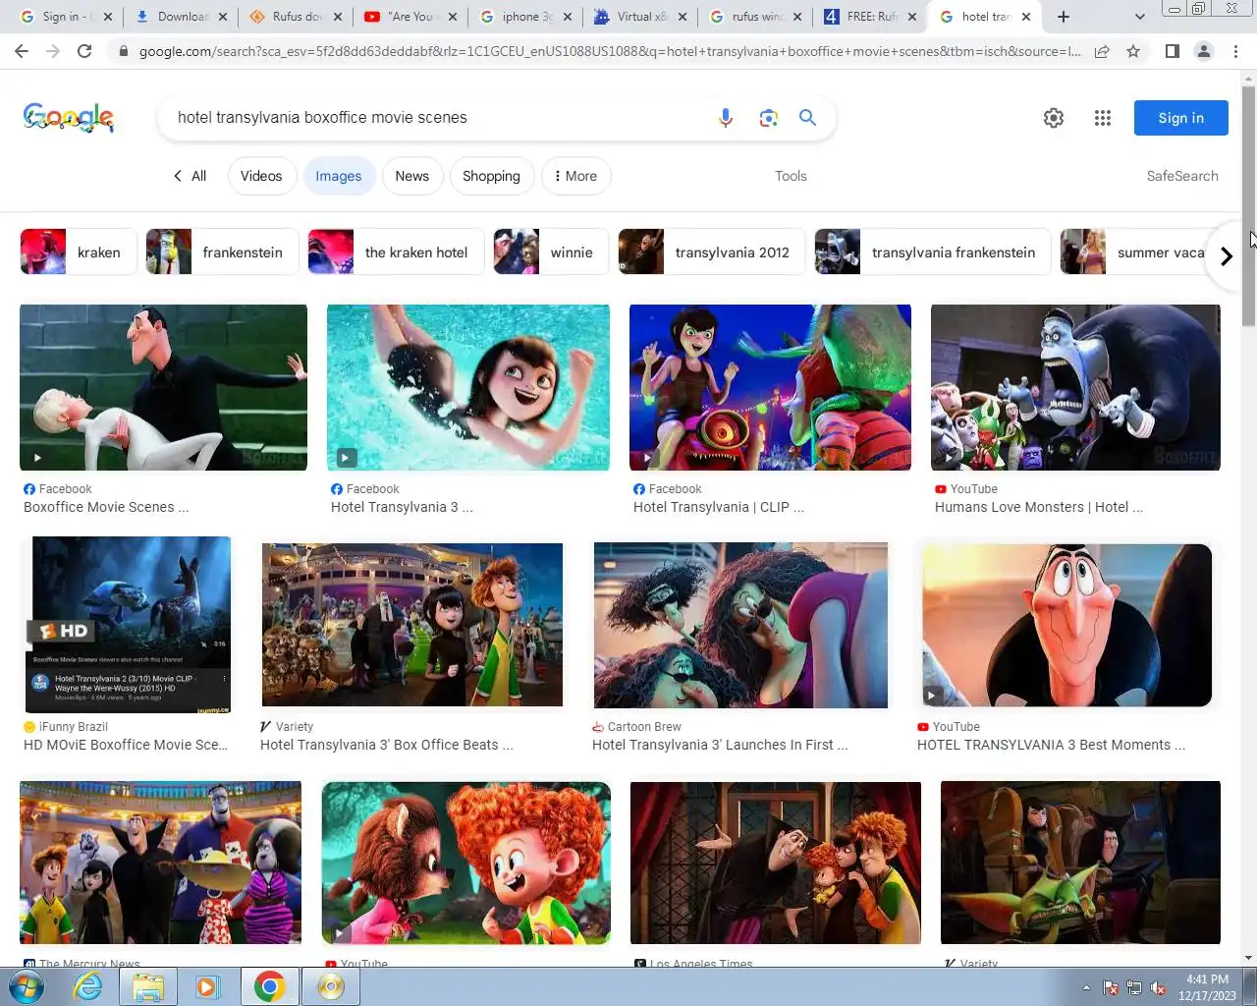This screenshot has height=1006, width=1257.
Task: Show hidden tray icons arrow
Action: [1086, 987]
